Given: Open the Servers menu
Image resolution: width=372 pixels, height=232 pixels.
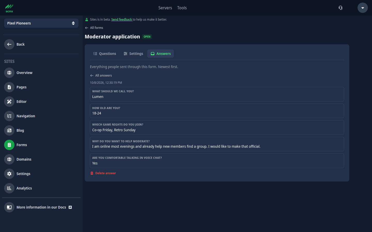Looking at the screenshot, I should pos(165,8).
